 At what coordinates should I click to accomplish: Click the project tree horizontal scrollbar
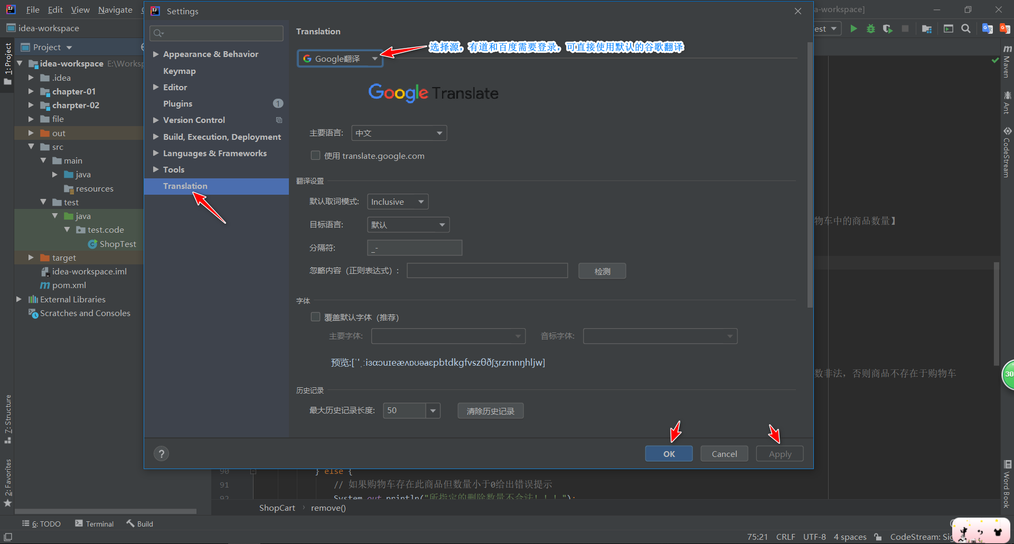(x=106, y=511)
